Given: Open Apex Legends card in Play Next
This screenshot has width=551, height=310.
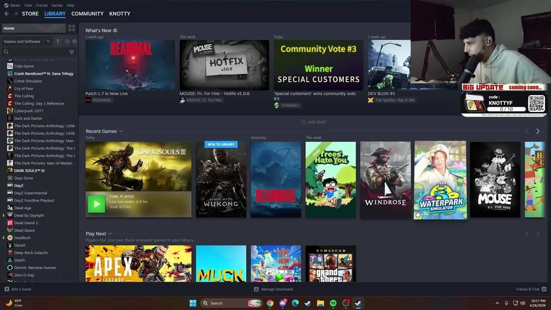Looking at the screenshot, I should (x=139, y=263).
